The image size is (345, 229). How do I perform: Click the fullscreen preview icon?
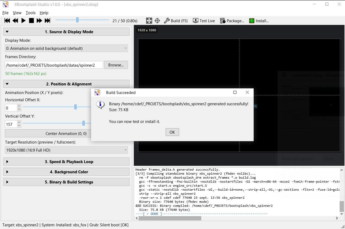tap(149, 21)
